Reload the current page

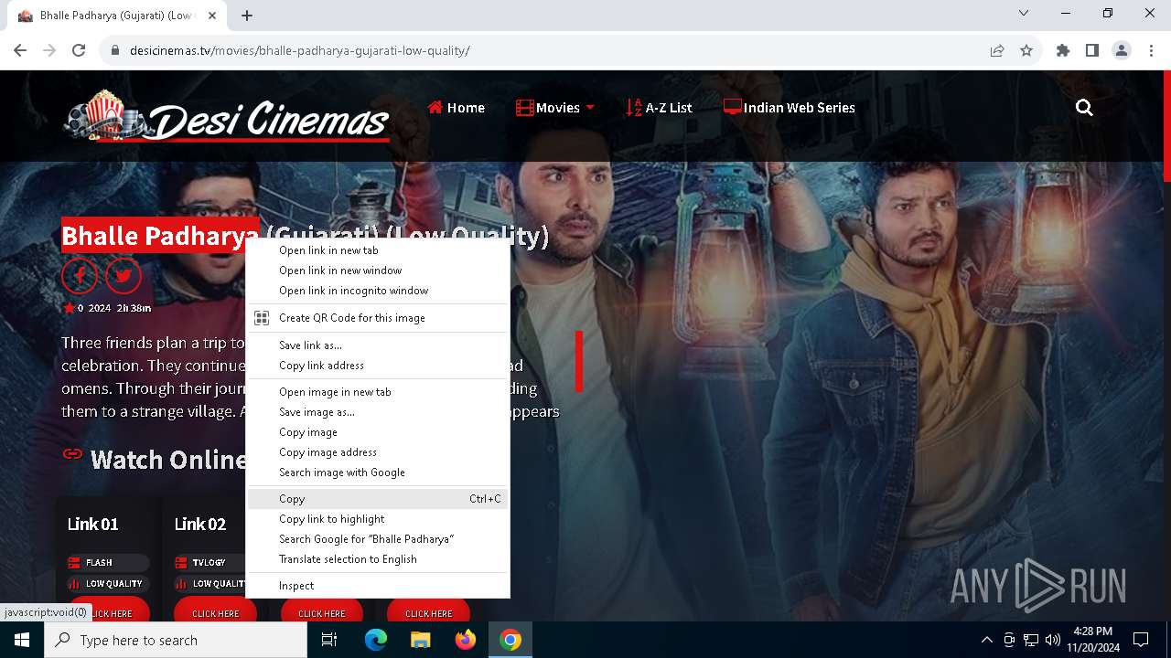(79, 50)
